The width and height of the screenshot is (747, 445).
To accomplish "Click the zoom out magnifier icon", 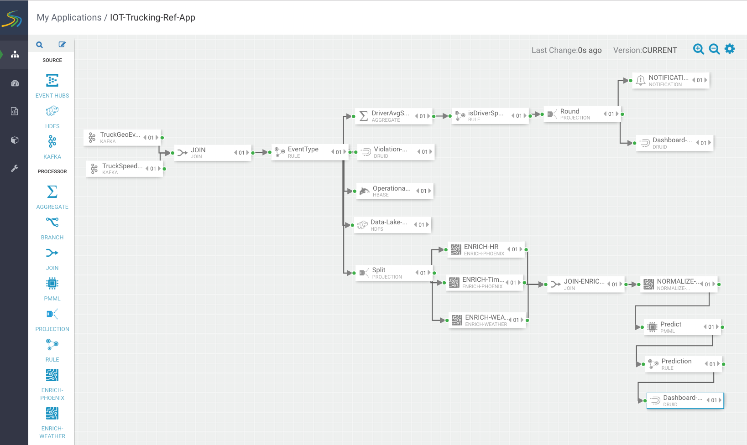I will [x=714, y=49].
